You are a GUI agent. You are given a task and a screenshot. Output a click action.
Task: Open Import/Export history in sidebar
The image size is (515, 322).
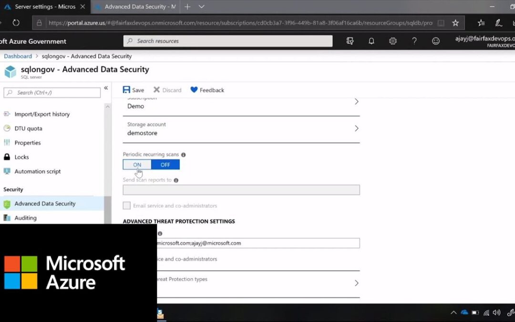coord(7,114)
